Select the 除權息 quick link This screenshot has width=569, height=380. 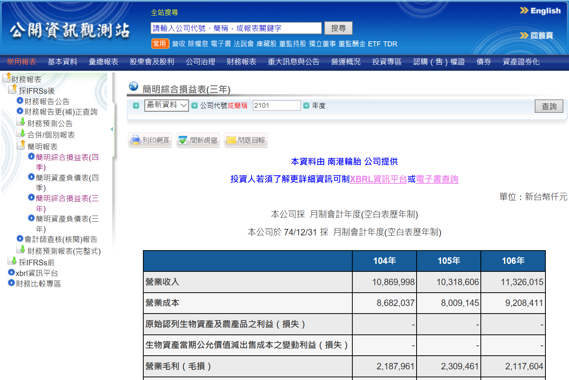(198, 44)
